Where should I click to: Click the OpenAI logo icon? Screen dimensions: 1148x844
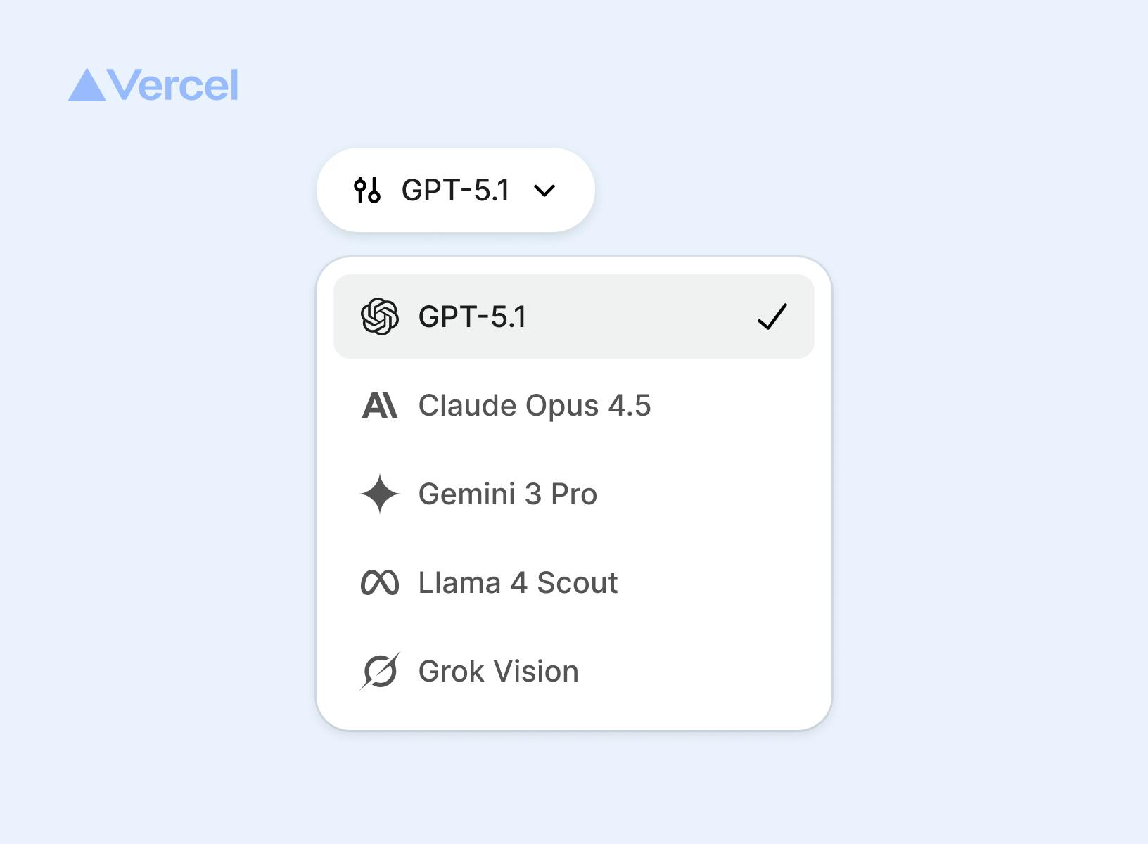[x=380, y=316]
